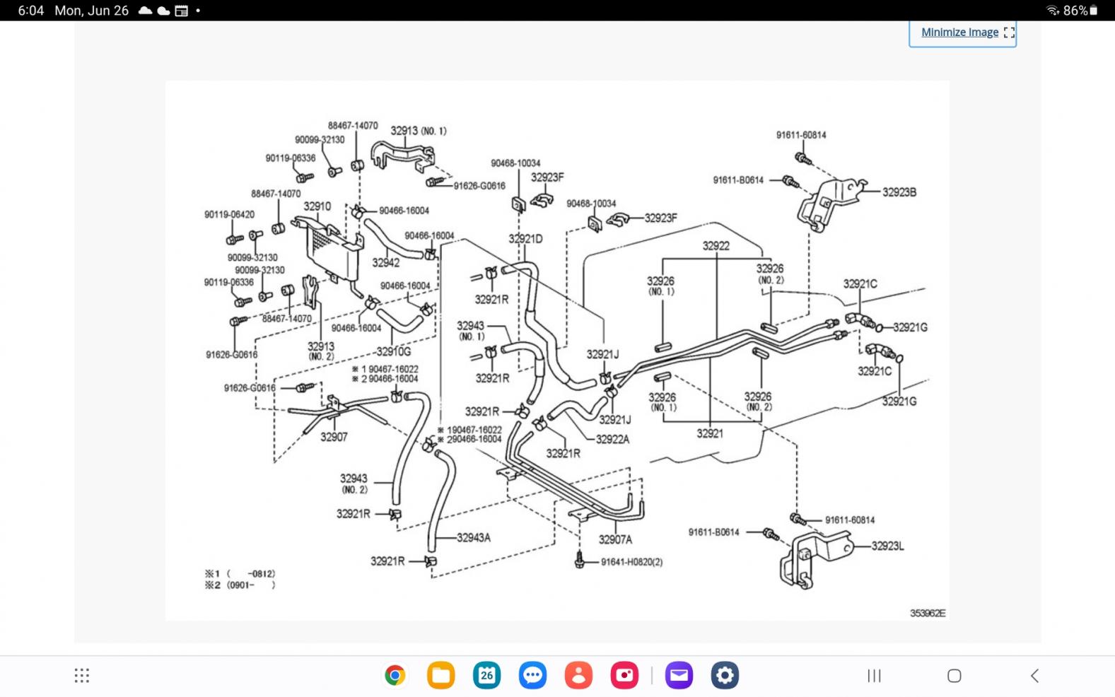Tap the calendar notification icon in the status bar
Image resolution: width=1115 pixels, height=697 pixels.
pos(182,11)
